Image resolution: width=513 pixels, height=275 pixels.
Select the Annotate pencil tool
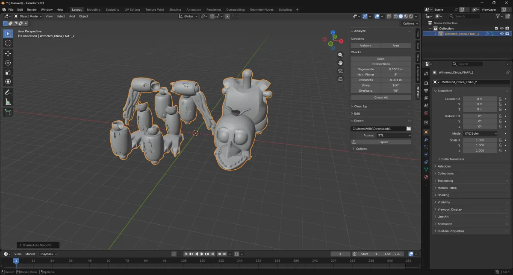pos(8,92)
